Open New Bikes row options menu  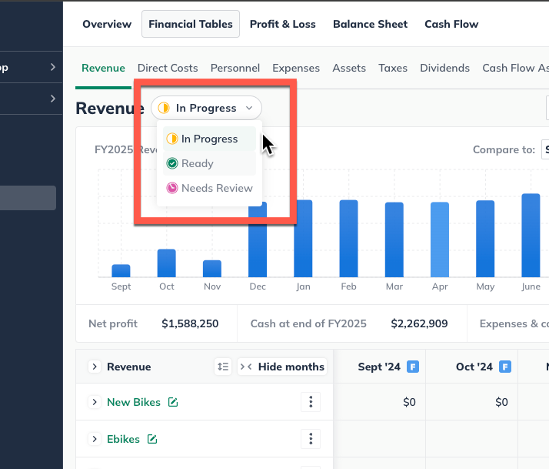coord(311,402)
